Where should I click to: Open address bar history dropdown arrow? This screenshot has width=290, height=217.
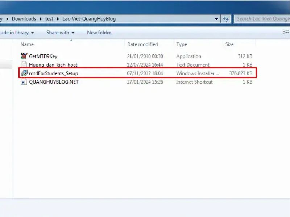(x=216, y=19)
